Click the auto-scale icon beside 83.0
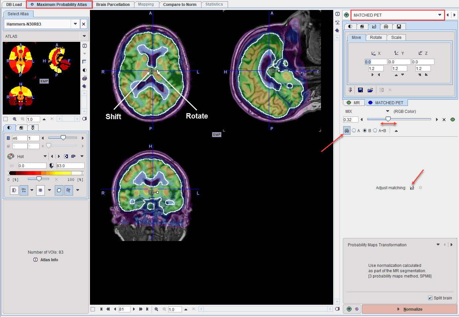 [51, 166]
